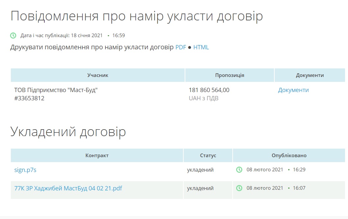Click the publication time 16:59
348x219 pixels.
[119, 36]
